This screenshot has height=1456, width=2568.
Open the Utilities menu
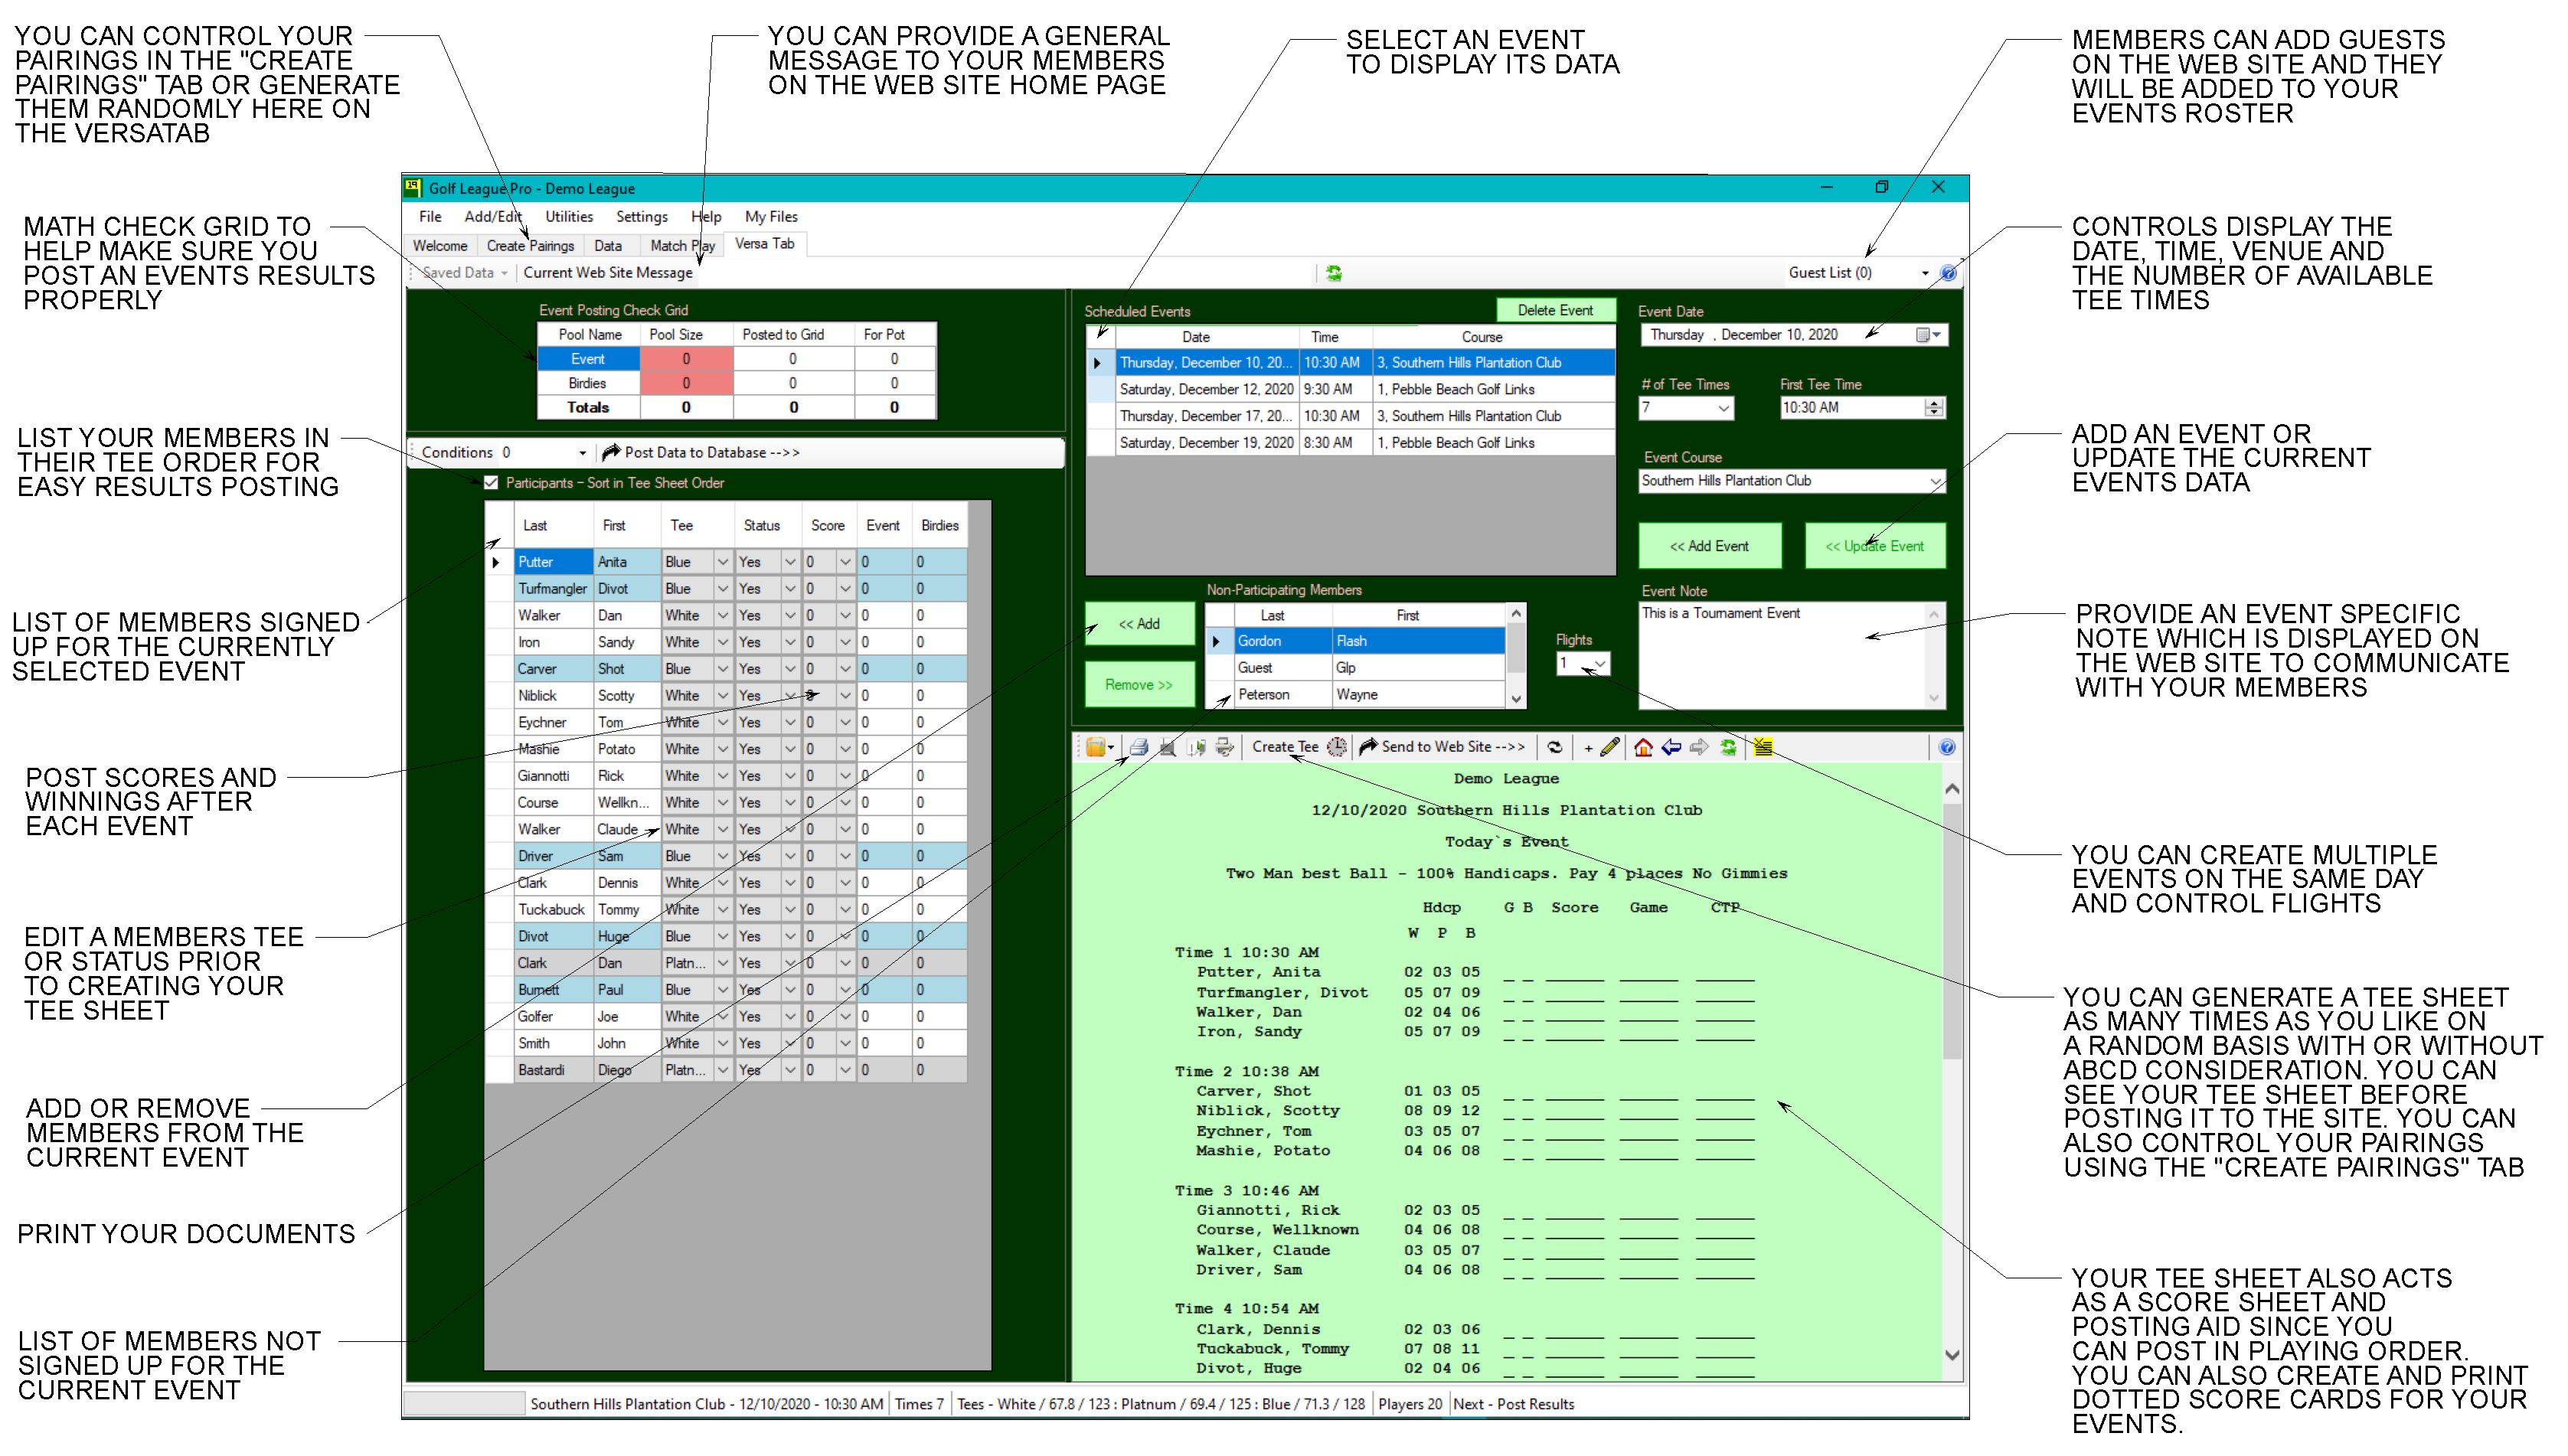(569, 217)
